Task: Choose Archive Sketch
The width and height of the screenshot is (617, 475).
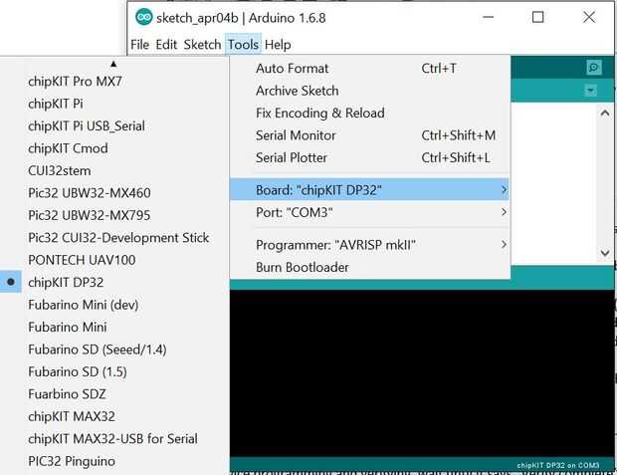Action: point(370,91)
